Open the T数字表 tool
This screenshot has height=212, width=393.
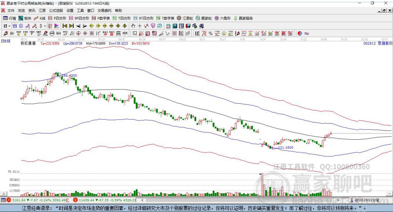(x=165, y=18)
